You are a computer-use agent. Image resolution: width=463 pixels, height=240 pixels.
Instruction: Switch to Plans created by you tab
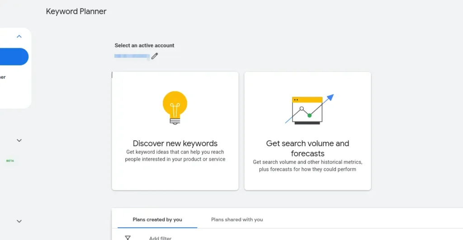[157, 219]
